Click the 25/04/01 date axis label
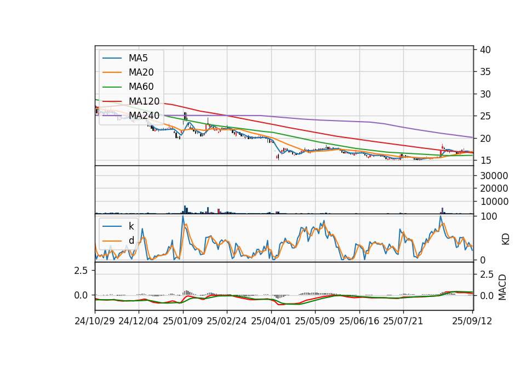 [x=271, y=321]
